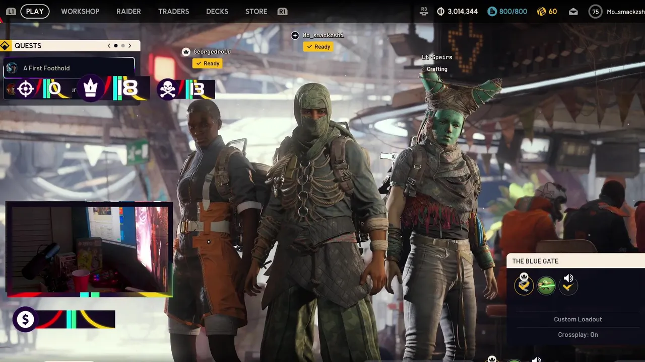Viewport: 645px width, 362px height.
Task: Click the Georgedroid player name
Action: [212, 52]
